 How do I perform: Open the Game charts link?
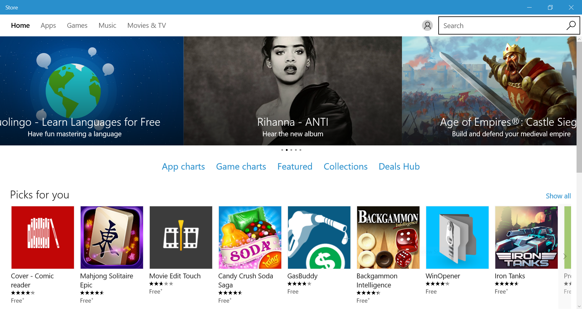(x=241, y=167)
